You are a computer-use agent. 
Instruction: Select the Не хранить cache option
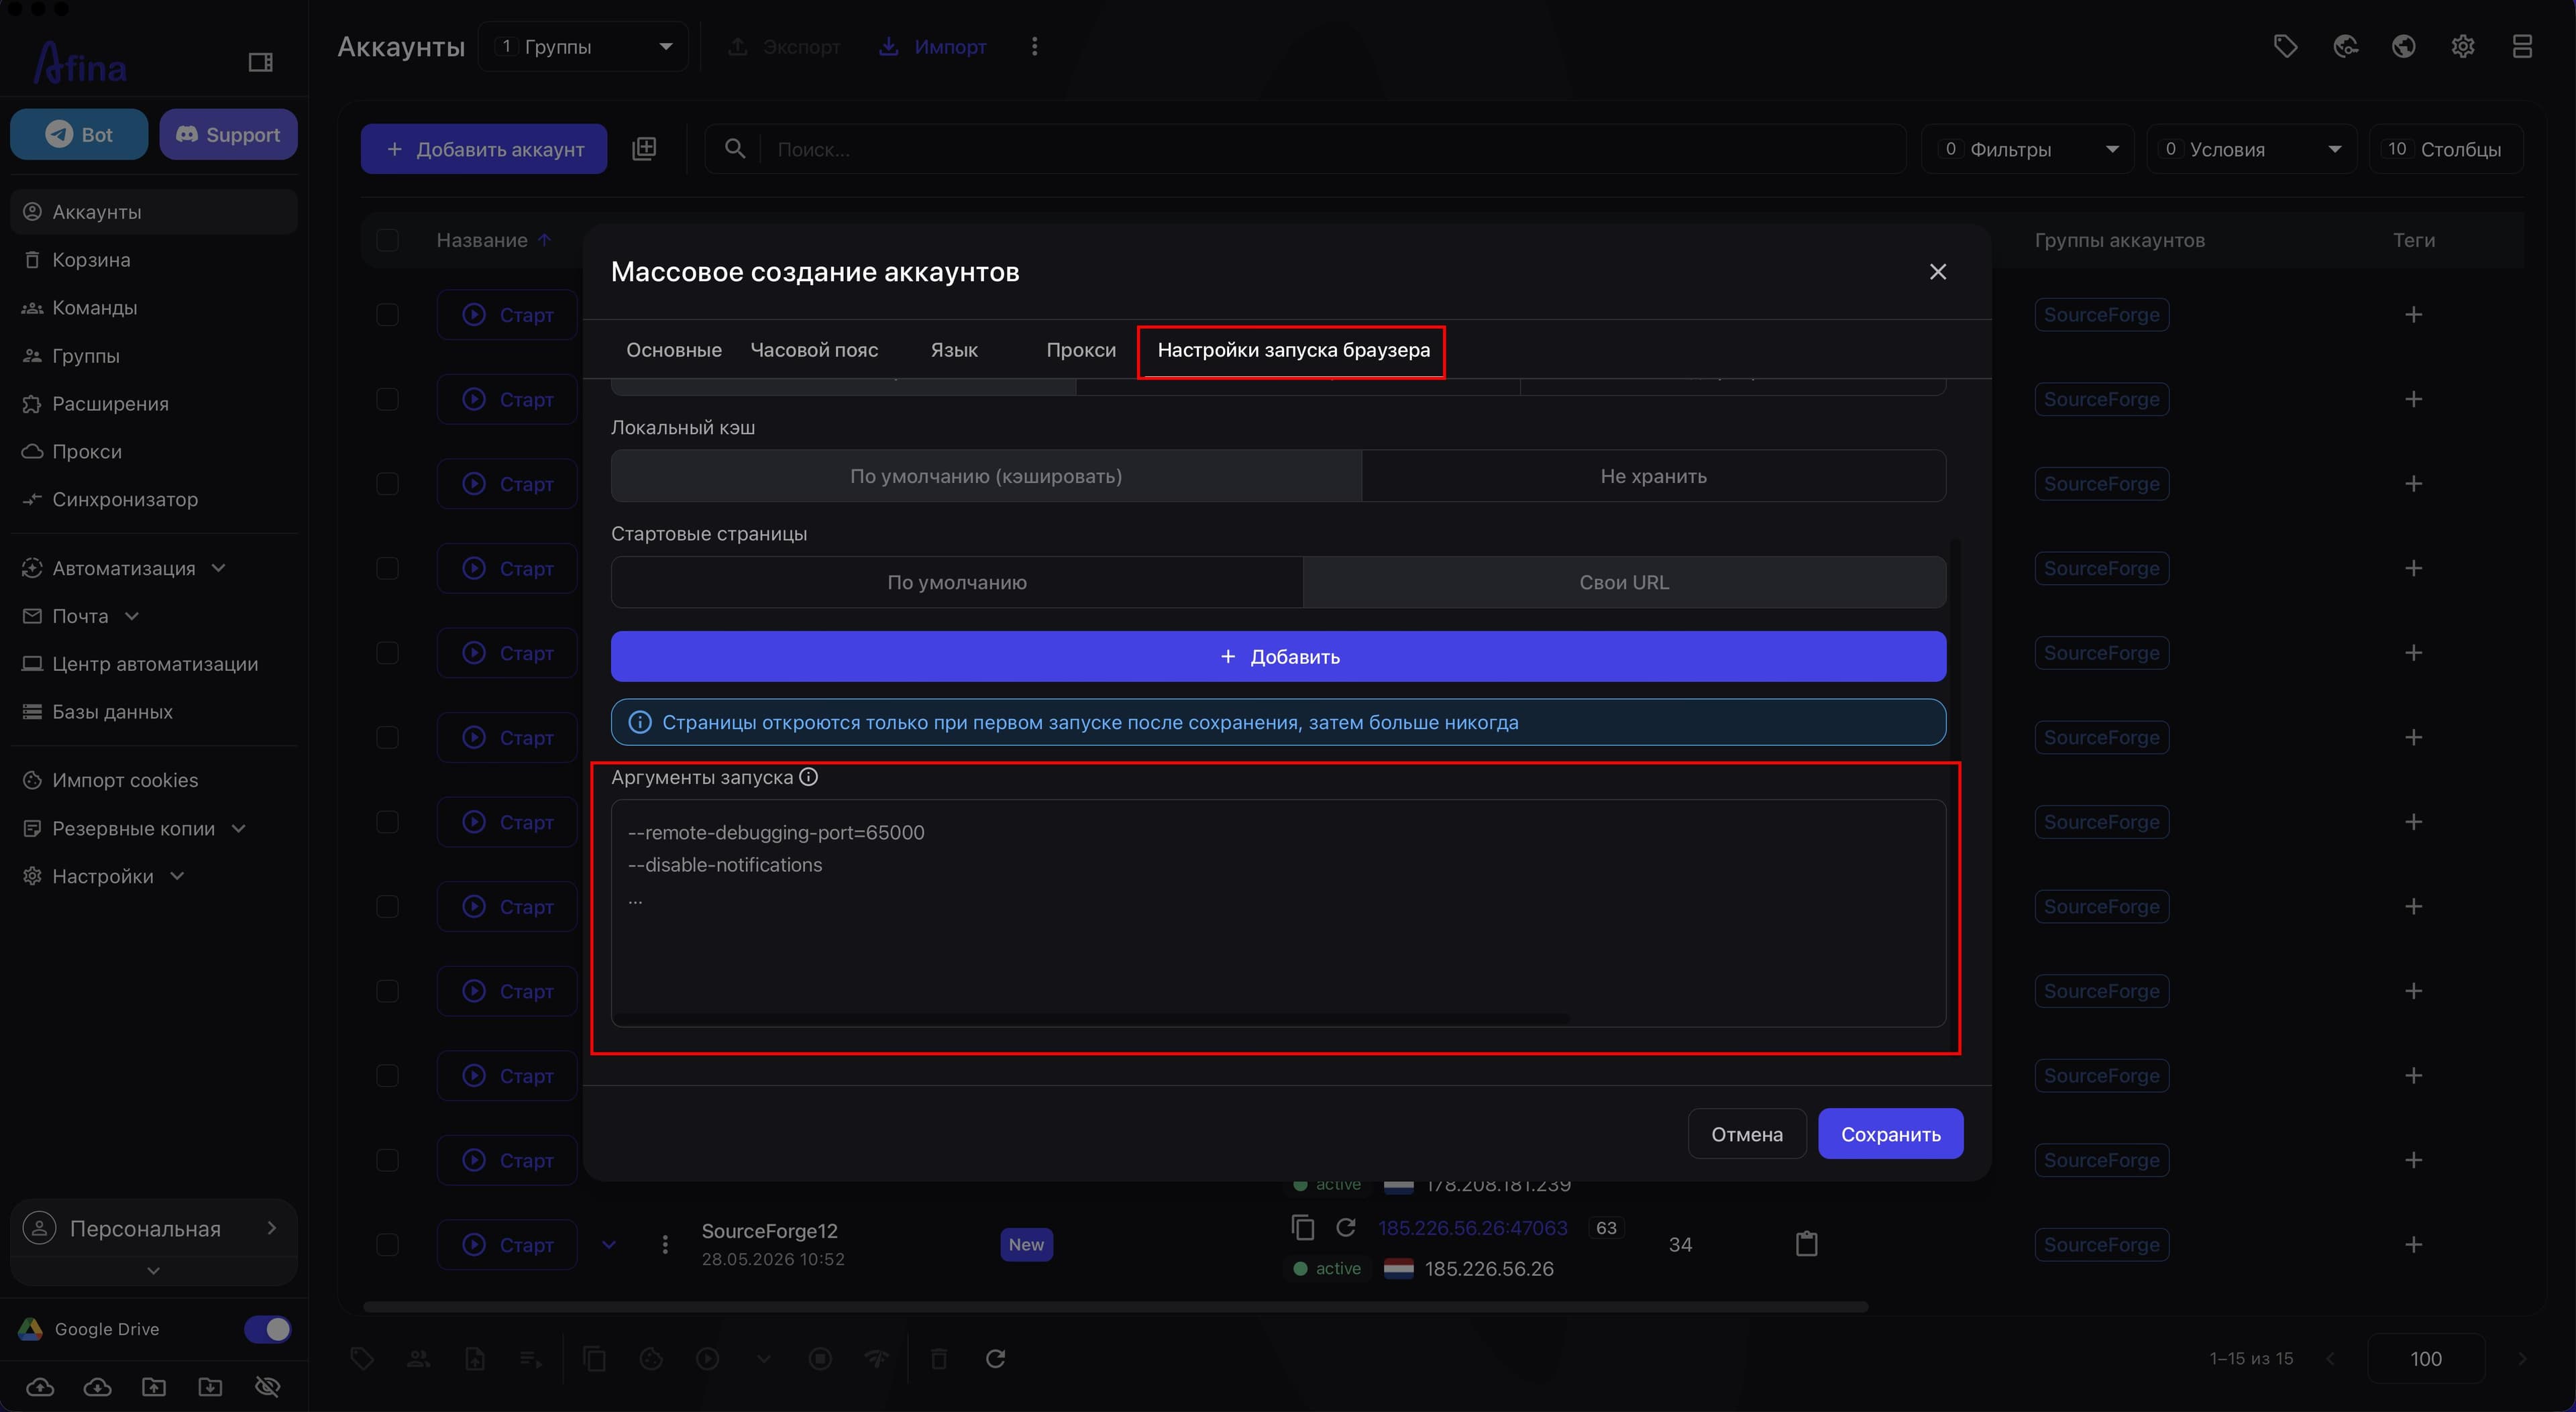1653,476
